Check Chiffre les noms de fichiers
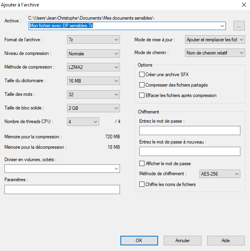This screenshot has width=250, height=251. point(142,184)
